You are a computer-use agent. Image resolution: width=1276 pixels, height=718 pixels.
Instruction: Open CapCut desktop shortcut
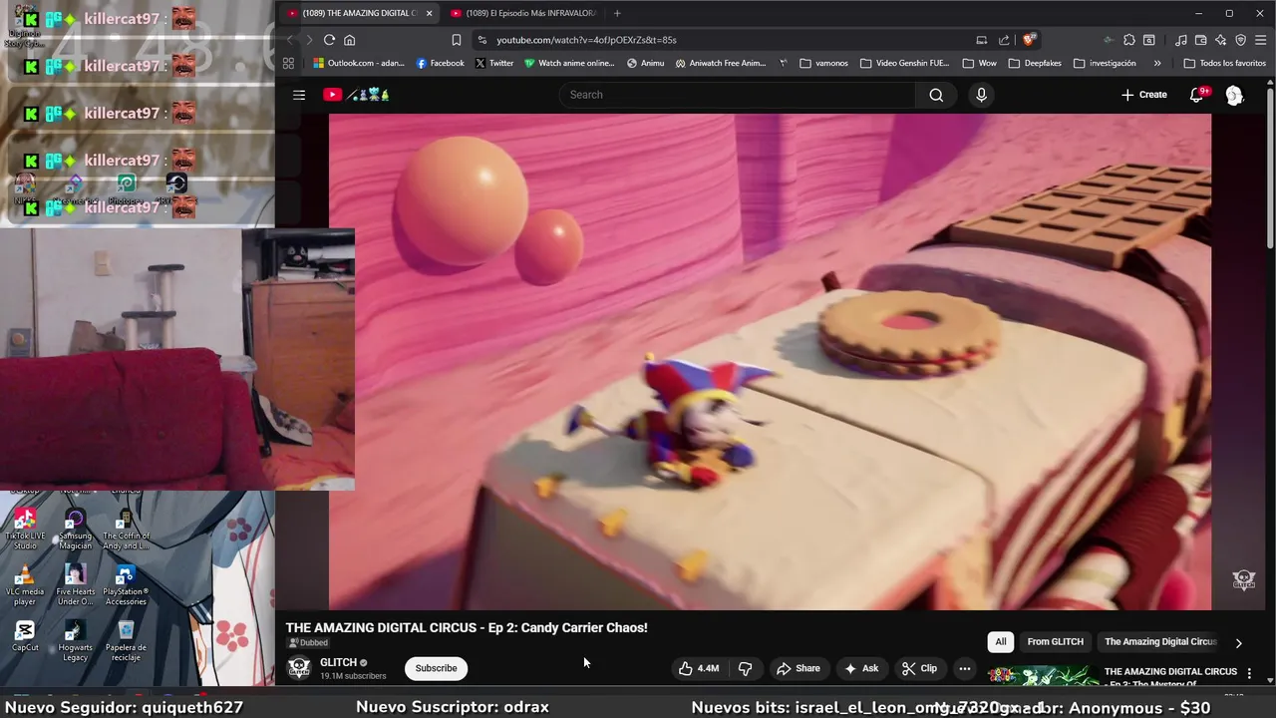(25, 635)
